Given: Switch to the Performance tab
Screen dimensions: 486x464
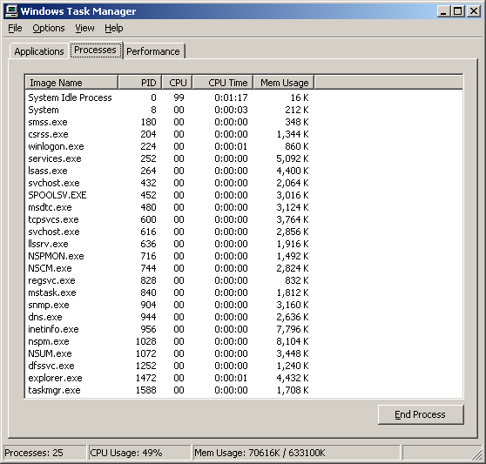Looking at the screenshot, I should coord(153,51).
